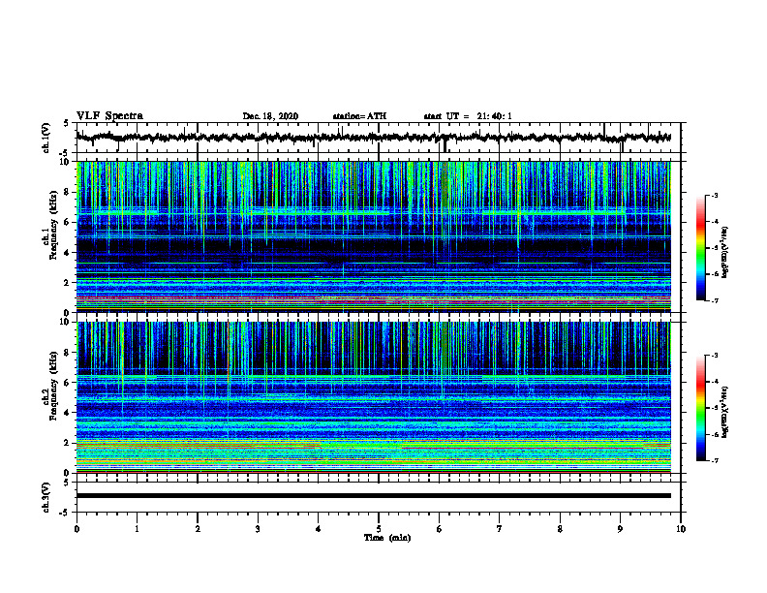Click time axis tick label "0"

[x=77, y=529]
